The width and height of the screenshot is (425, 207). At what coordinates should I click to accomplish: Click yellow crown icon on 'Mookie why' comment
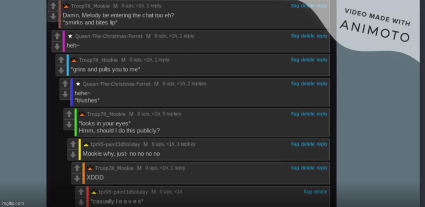click(86, 144)
